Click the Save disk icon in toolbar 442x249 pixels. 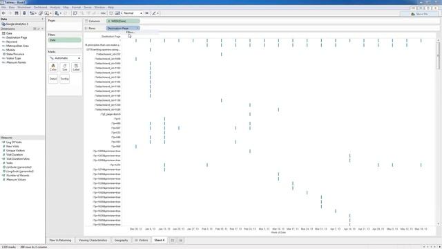[17, 13]
